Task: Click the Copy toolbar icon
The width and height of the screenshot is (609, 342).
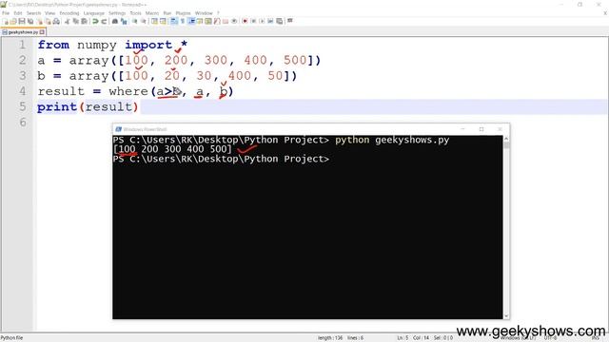Action: [x=76, y=21]
